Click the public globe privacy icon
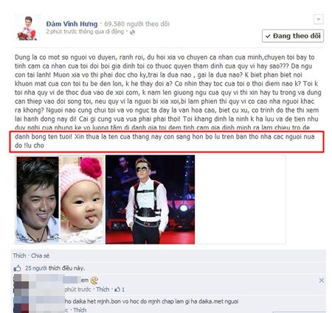This screenshot has width=332, height=313. pos(132,32)
